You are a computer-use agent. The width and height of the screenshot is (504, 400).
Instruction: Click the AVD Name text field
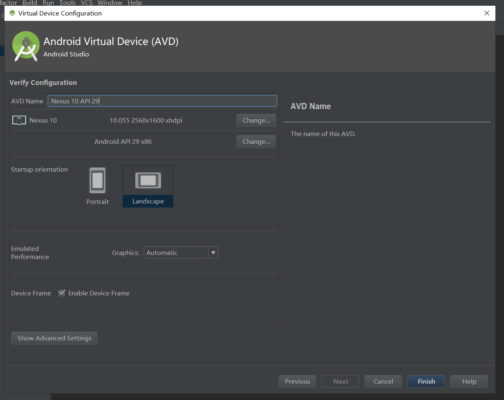(162, 101)
